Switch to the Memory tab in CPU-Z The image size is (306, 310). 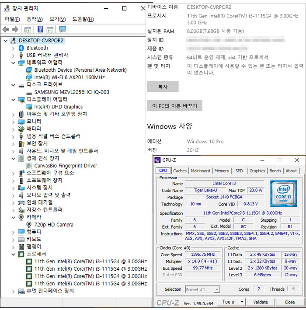pos(222,171)
